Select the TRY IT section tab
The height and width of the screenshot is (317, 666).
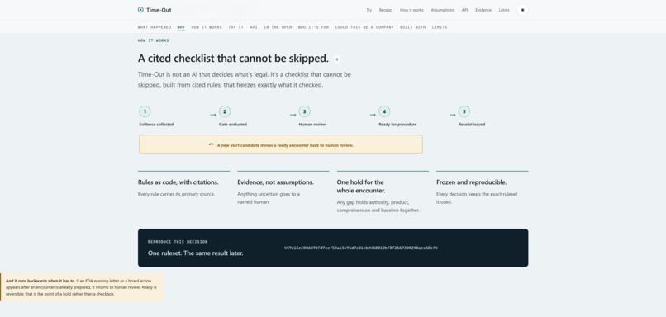(x=235, y=27)
